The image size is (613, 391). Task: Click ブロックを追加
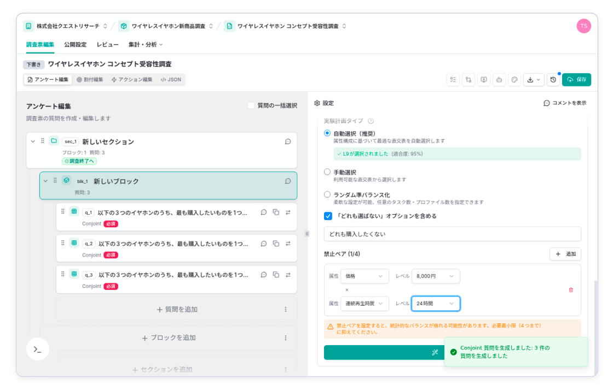(x=169, y=338)
